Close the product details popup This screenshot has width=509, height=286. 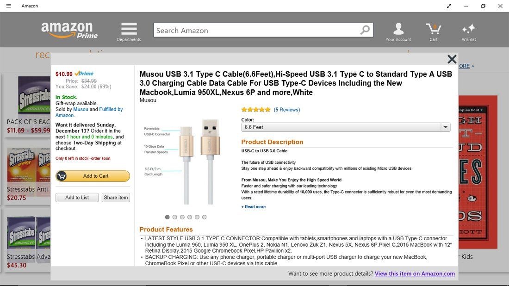pos(452,59)
